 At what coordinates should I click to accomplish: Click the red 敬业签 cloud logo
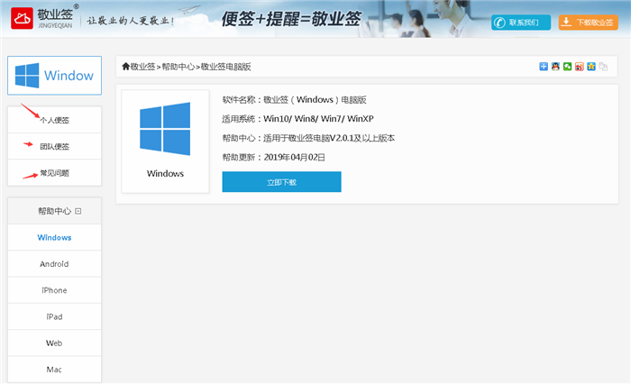[x=22, y=19]
